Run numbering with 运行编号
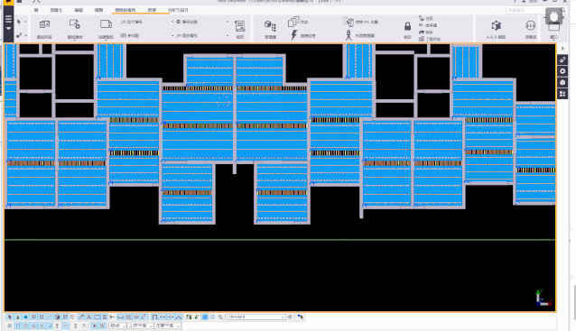Image resolution: width=576 pixels, height=331 pixels. click(132, 22)
